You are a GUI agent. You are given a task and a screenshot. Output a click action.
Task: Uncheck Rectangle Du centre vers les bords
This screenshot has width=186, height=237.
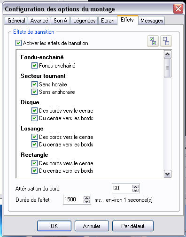tap(34, 170)
